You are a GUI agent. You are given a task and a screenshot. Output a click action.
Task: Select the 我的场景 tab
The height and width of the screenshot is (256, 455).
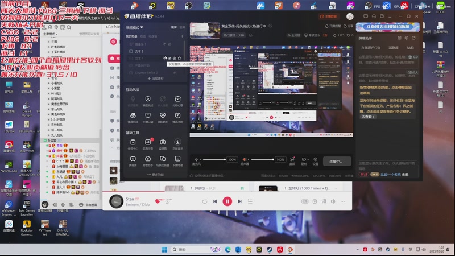pyautogui.click(x=131, y=36)
